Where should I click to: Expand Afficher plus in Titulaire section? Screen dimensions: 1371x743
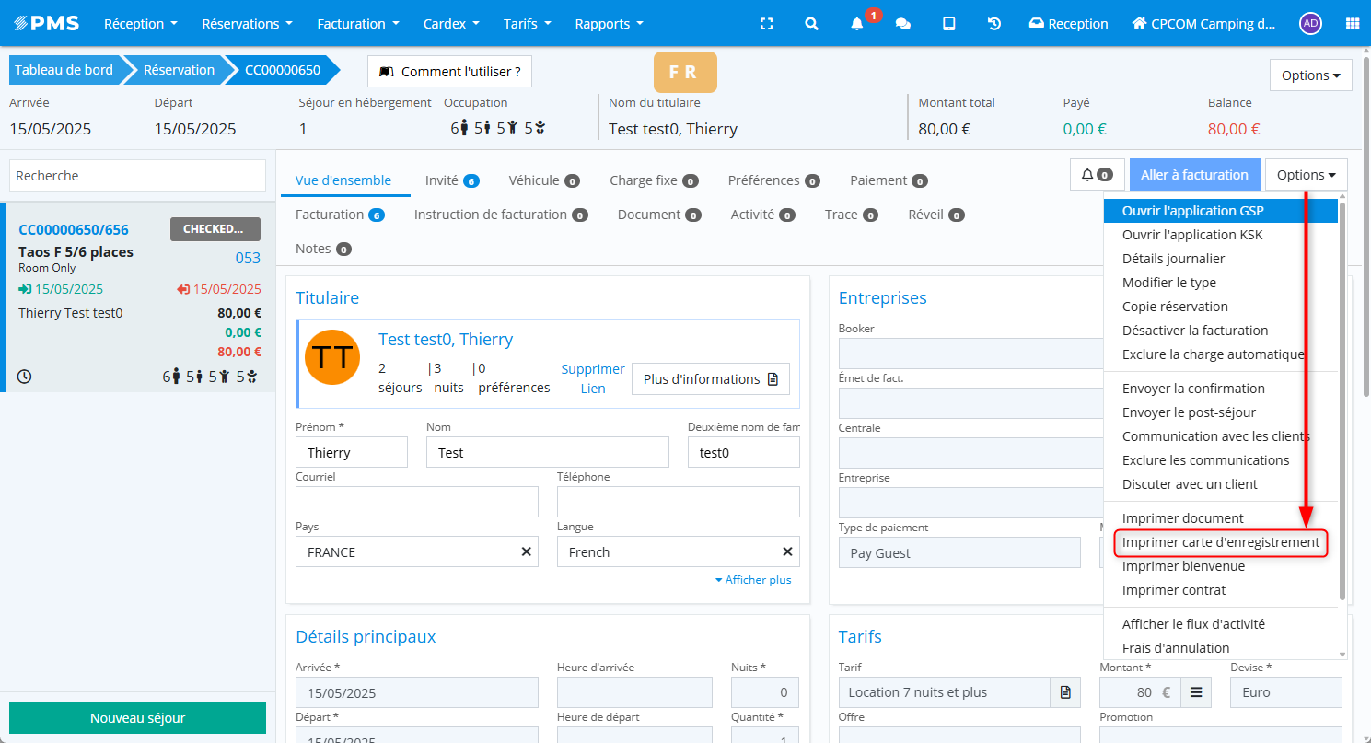click(752, 580)
